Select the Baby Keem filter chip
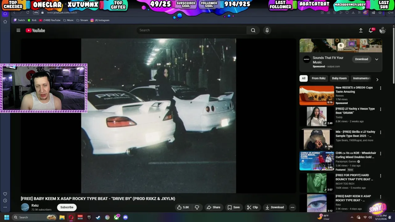 (x=339, y=78)
